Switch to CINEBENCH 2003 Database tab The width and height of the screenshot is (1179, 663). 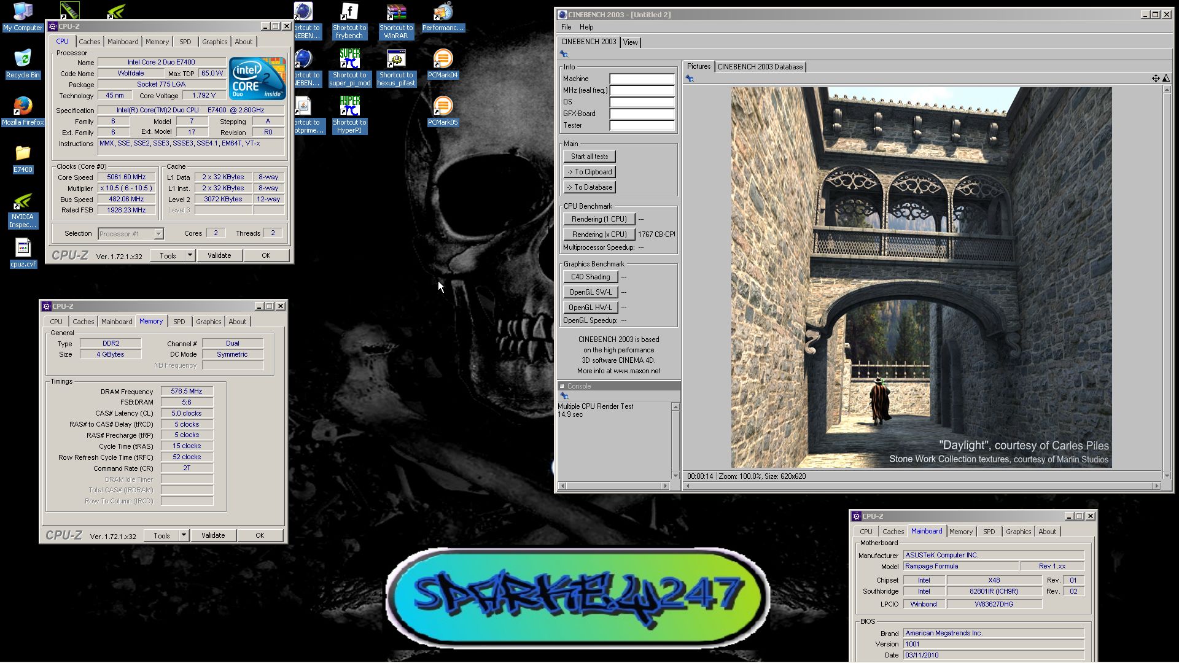coord(760,67)
